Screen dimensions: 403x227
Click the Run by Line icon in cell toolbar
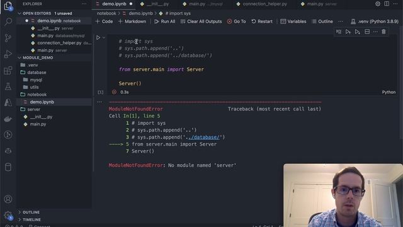pyautogui.click(x=339, y=32)
